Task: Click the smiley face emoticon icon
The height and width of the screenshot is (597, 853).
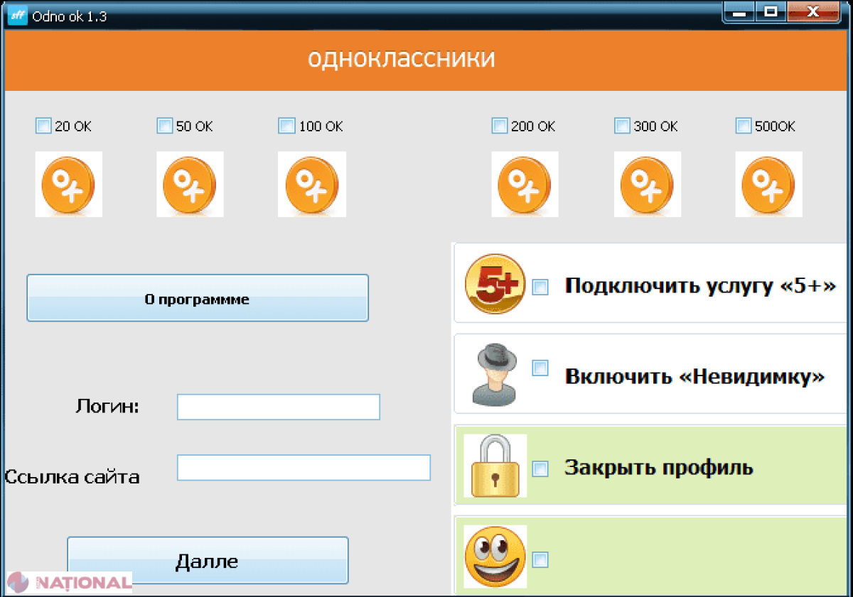Action: pos(495,557)
